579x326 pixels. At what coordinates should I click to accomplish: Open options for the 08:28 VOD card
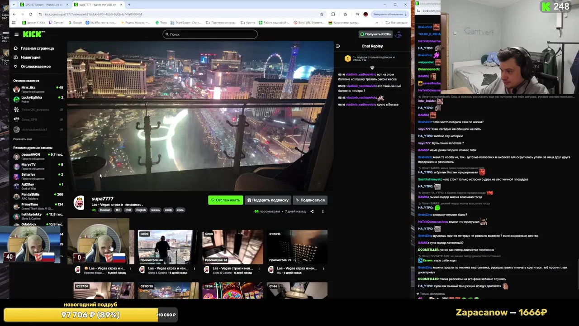[x=195, y=268]
